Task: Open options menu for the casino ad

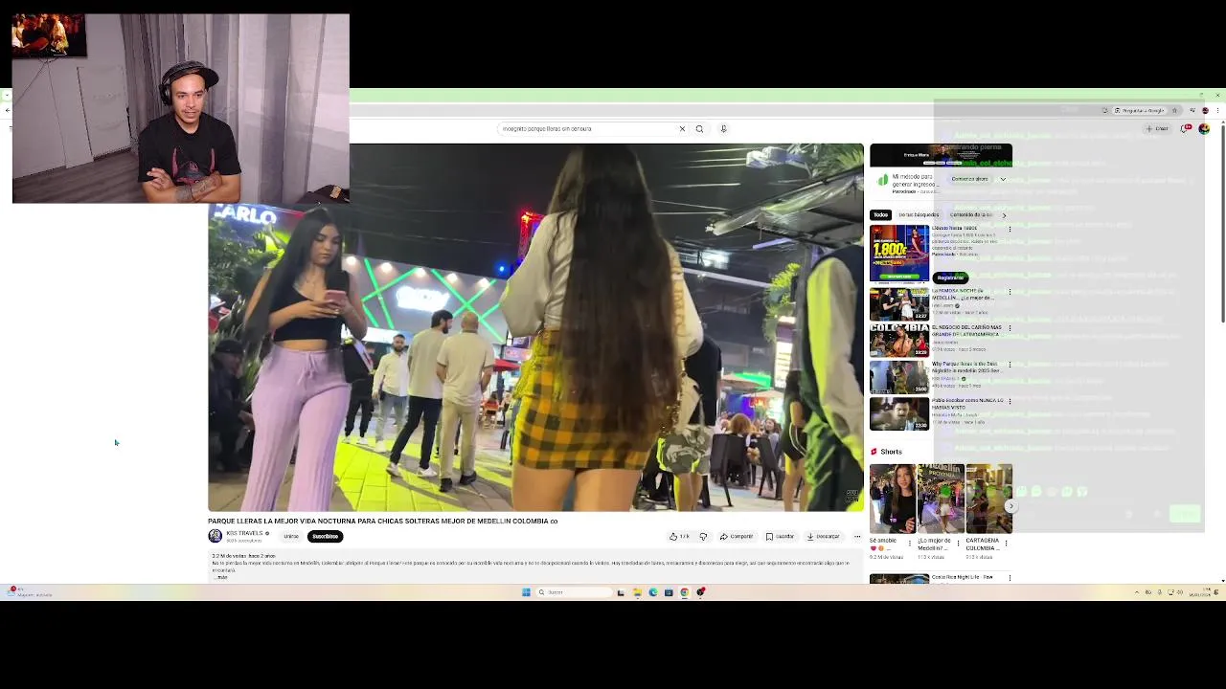Action: [1009, 229]
